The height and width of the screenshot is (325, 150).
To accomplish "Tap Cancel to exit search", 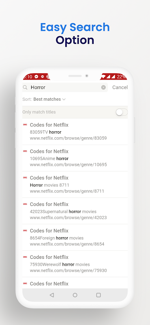I will [x=120, y=87].
